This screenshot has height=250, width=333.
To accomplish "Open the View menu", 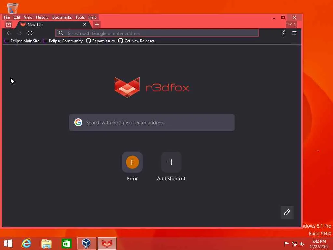I will tap(28, 17).
